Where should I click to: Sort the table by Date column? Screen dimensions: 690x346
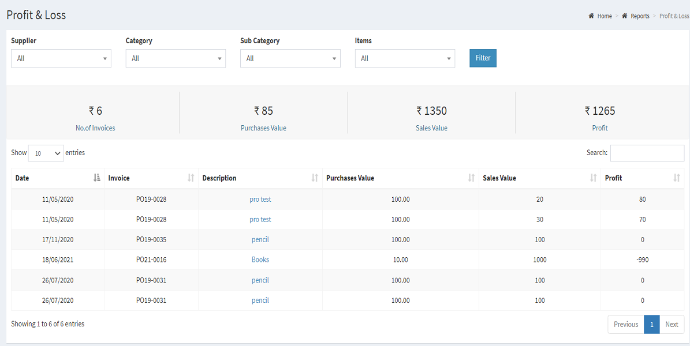pyautogui.click(x=96, y=178)
